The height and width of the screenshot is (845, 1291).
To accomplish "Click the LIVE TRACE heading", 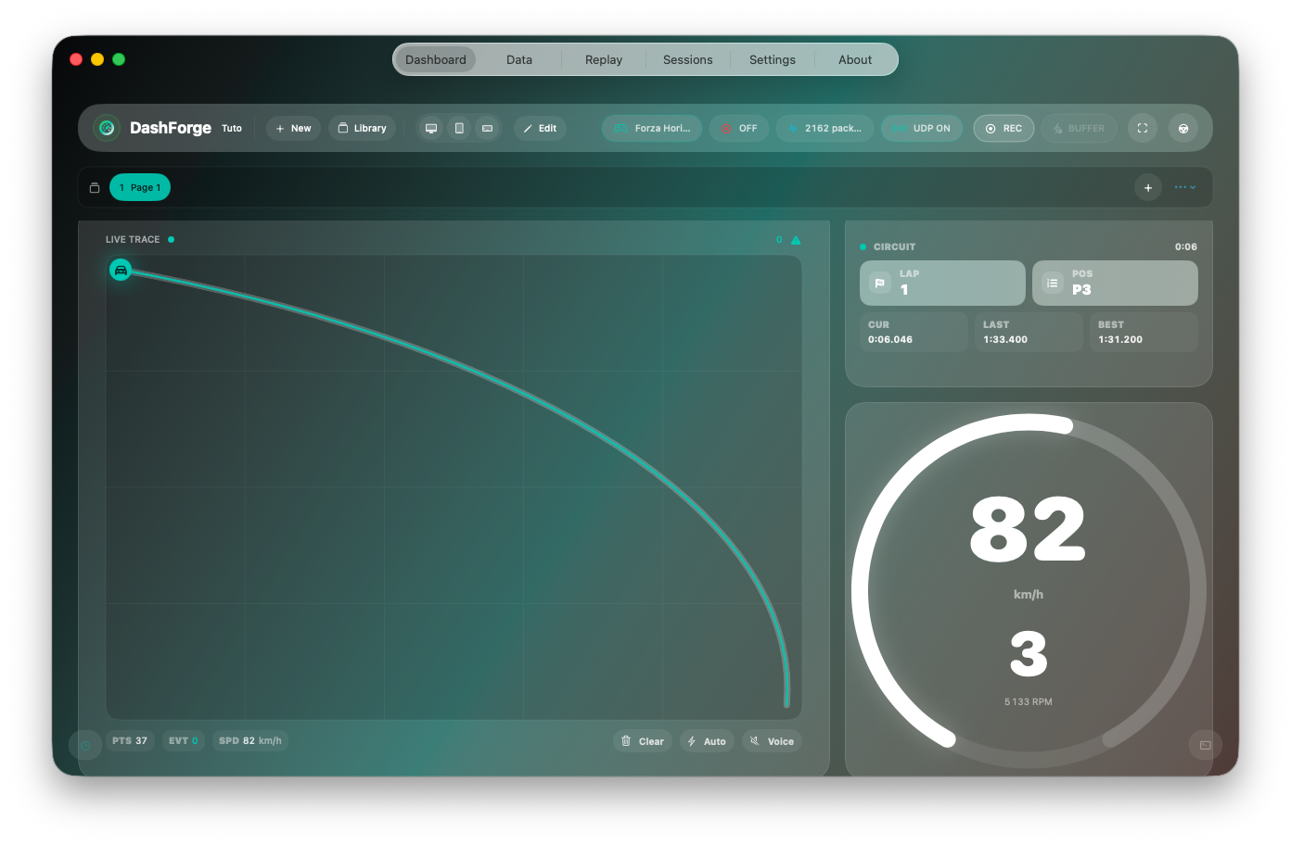I will (x=133, y=240).
